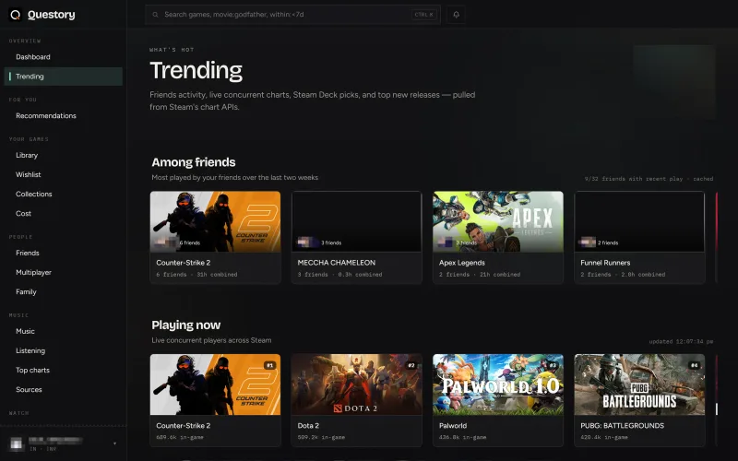This screenshot has width=738, height=461.
Task: Click the Playing now updated timestamp
Action: [x=681, y=341]
